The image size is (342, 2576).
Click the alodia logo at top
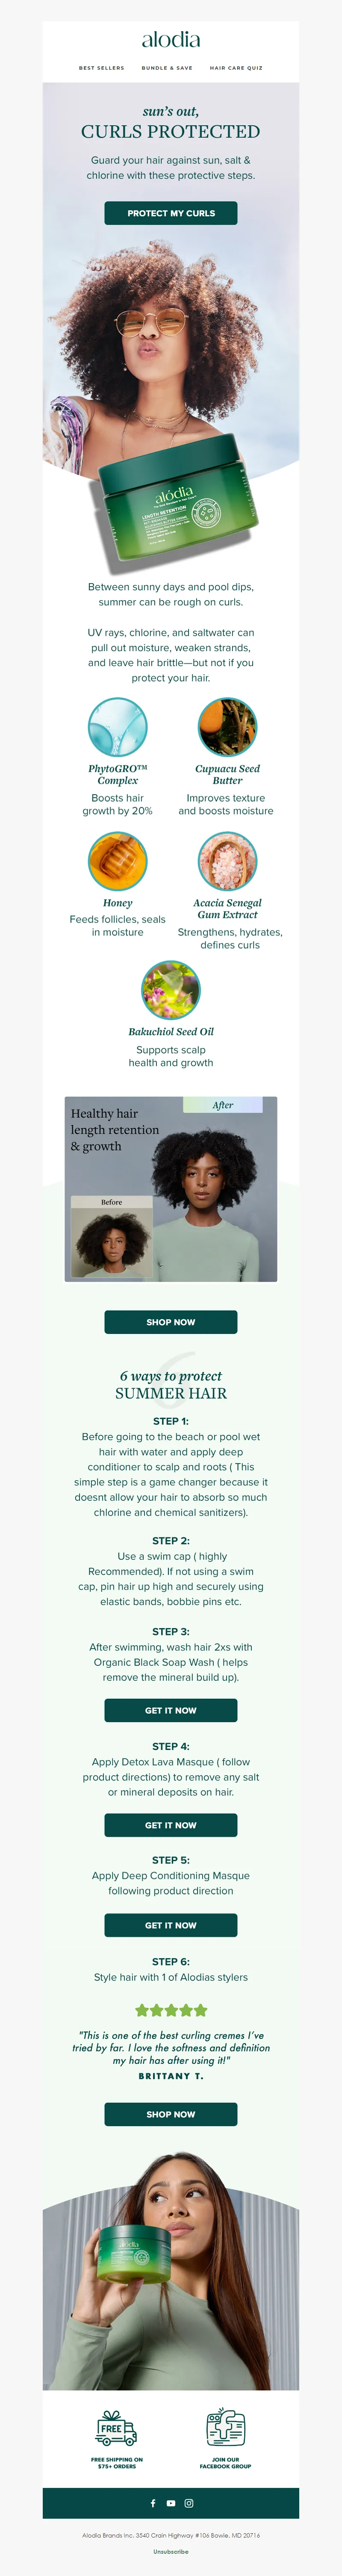171,40
